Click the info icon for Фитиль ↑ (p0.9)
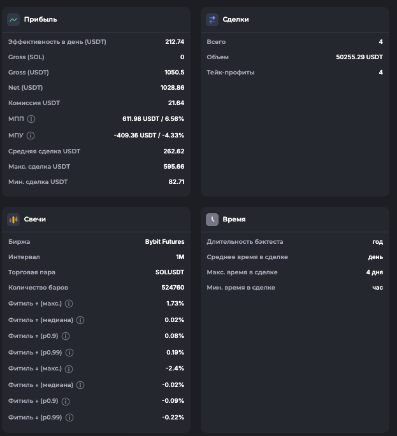The height and width of the screenshot is (436, 397). coord(66,336)
